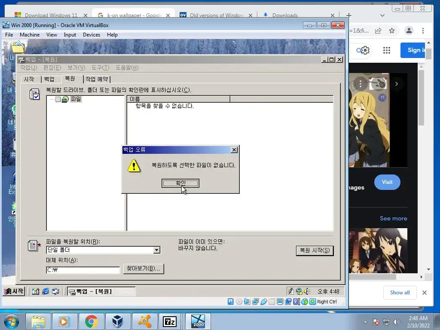The height and width of the screenshot is (330, 440).
Task: Click the 대체 위치 C:\ input field
Action: [x=83, y=270]
